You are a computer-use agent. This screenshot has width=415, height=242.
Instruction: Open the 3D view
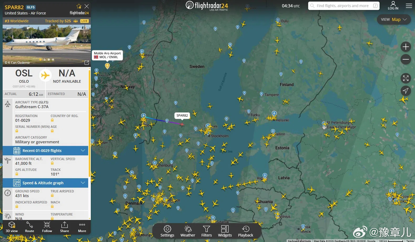coord(12,227)
